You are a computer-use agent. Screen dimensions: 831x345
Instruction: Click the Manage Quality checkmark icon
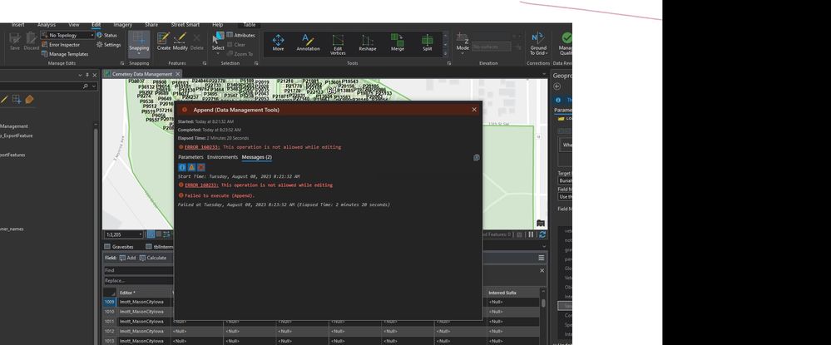[566, 38]
